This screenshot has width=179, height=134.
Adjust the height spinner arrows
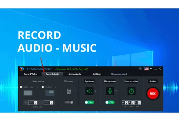(x=52, y=103)
